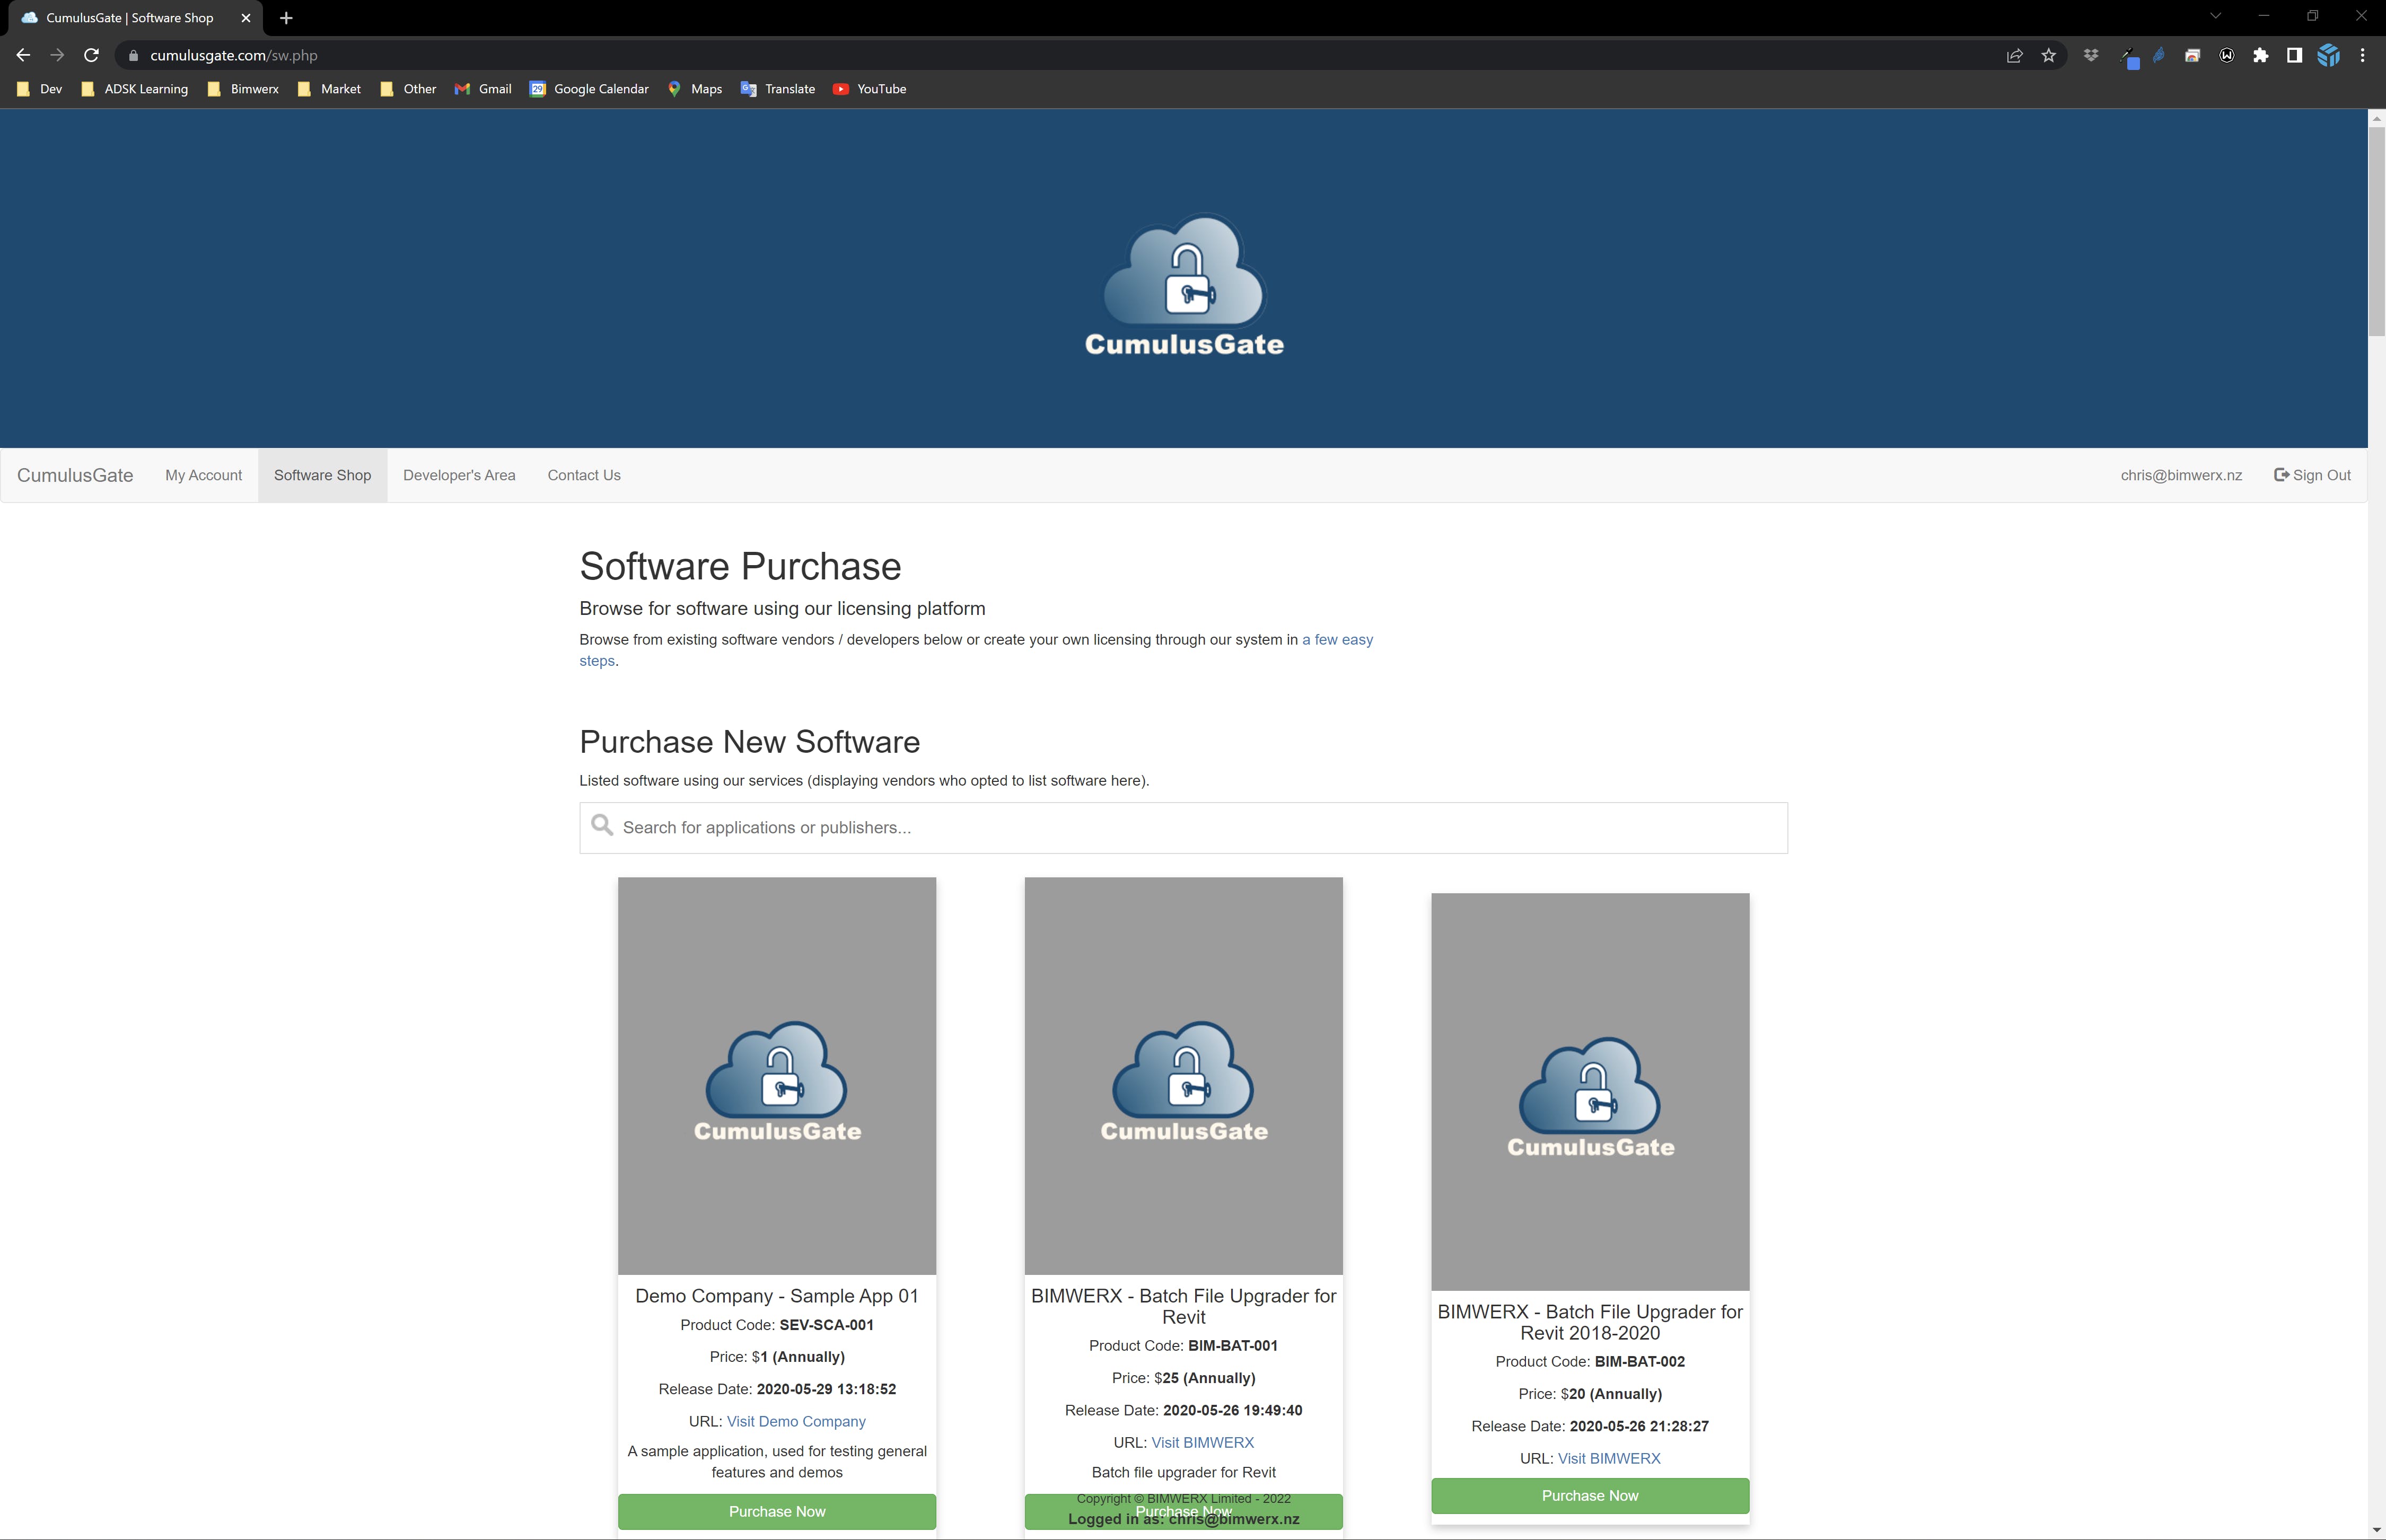The image size is (2386, 1540).
Task: Close the CumulusGate Software Shop tab
Action: 246,18
